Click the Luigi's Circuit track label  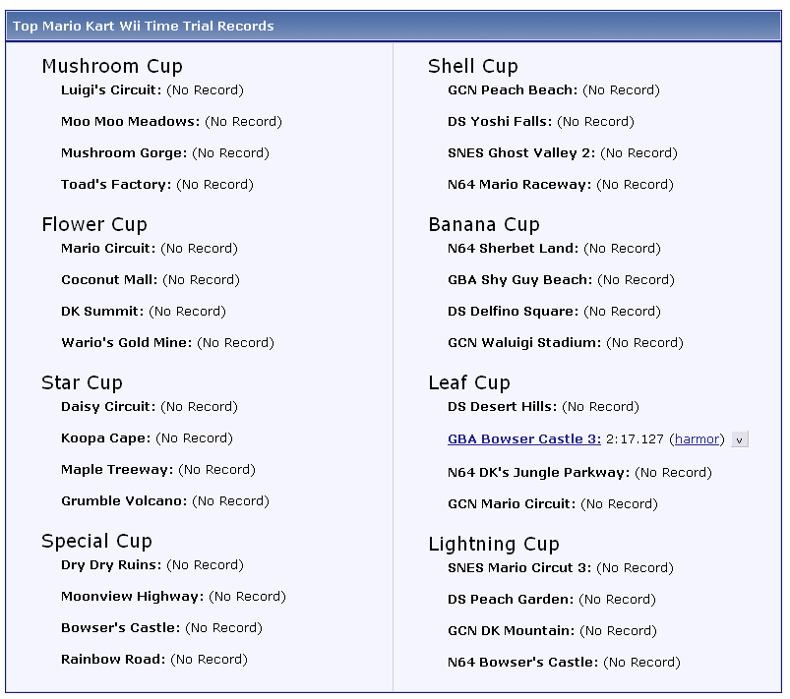point(110,90)
